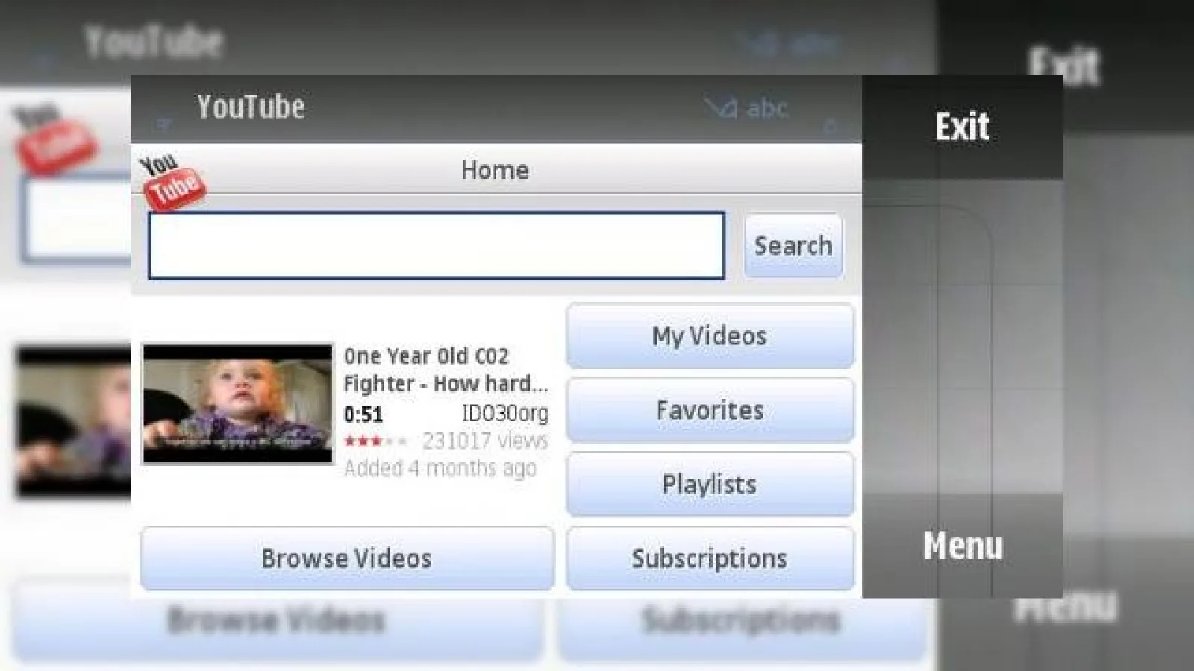Click the YouTube title bar text
This screenshot has width=1194, height=671.
pyautogui.click(x=251, y=107)
